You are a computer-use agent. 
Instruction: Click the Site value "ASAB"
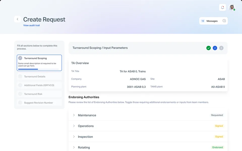tap(221, 79)
